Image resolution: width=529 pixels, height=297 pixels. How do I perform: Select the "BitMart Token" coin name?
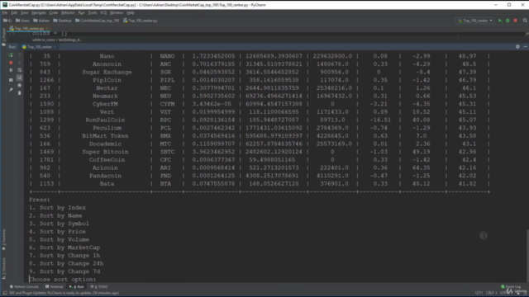click(x=105, y=136)
